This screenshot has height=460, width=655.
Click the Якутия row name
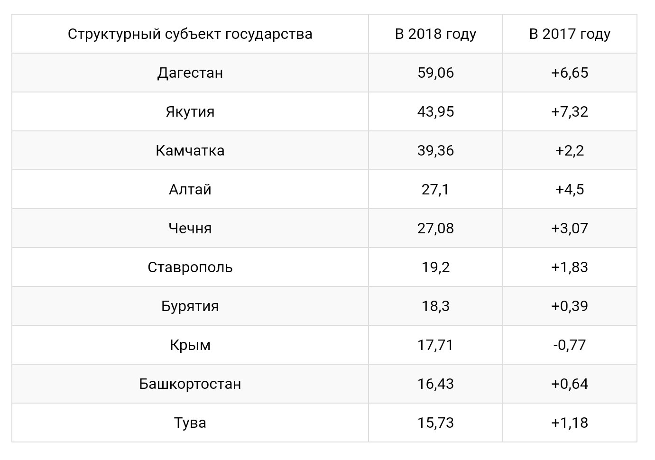[190, 111]
